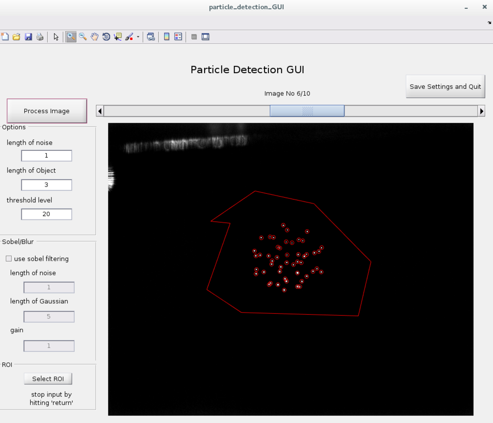Print the figure using the printer icon
Image resolution: width=493 pixels, height=423 pixels.
click(40, 37)
